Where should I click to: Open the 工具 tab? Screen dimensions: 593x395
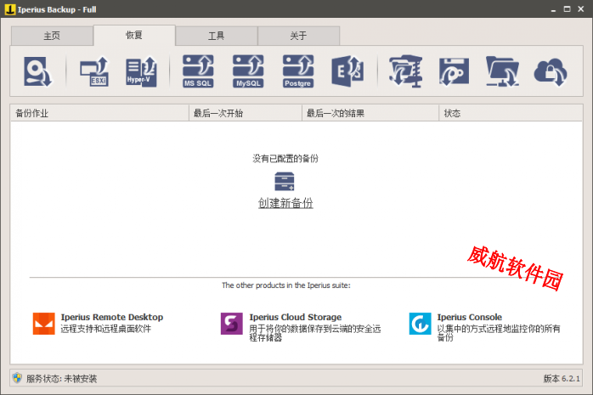pyautogui.click(x=217, y=37)
